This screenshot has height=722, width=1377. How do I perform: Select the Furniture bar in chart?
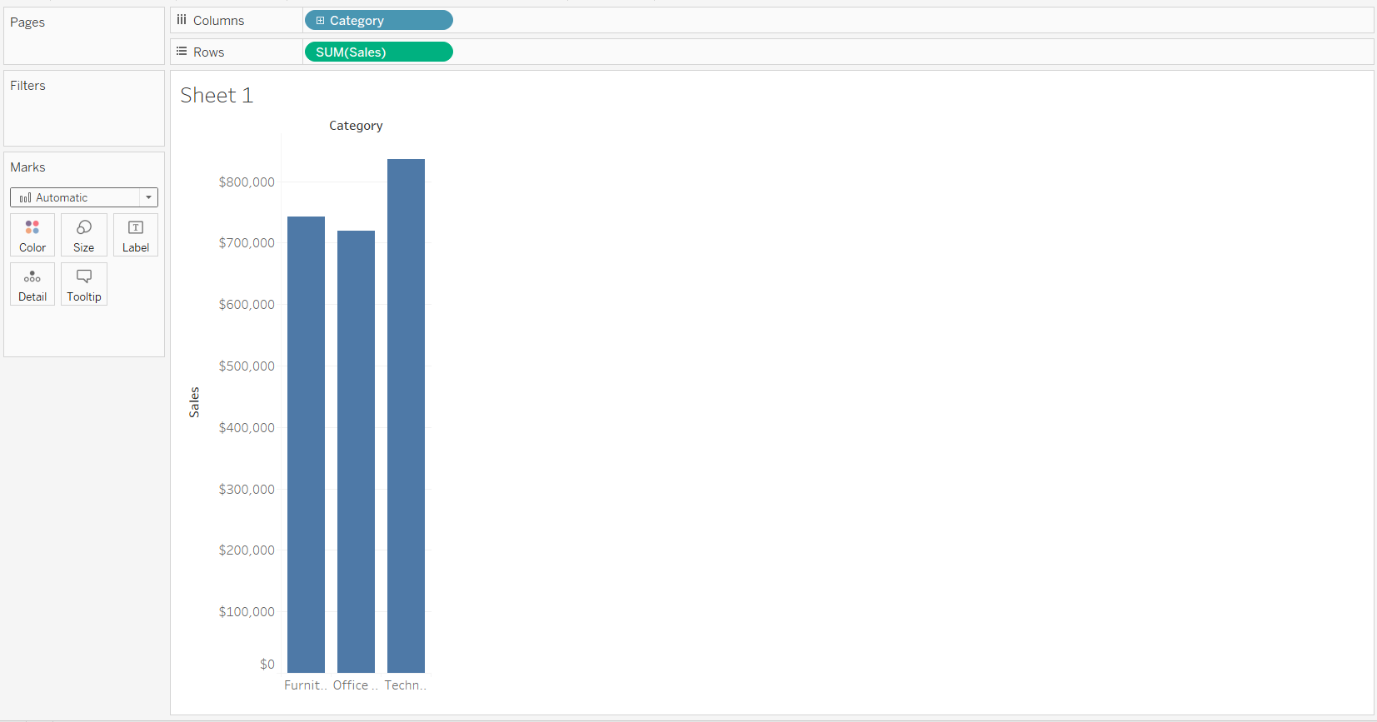click(x=306, y=445)
